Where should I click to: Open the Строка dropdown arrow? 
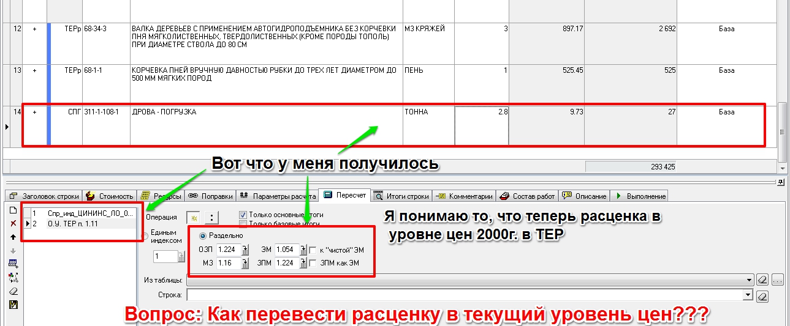tap(746, 295)
